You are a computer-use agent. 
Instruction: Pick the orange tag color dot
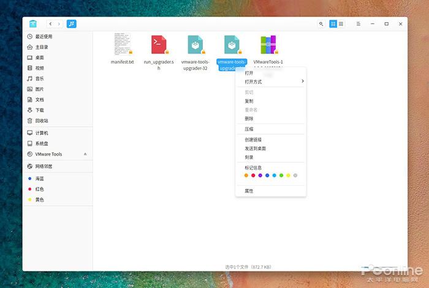(x=246, y=176)
